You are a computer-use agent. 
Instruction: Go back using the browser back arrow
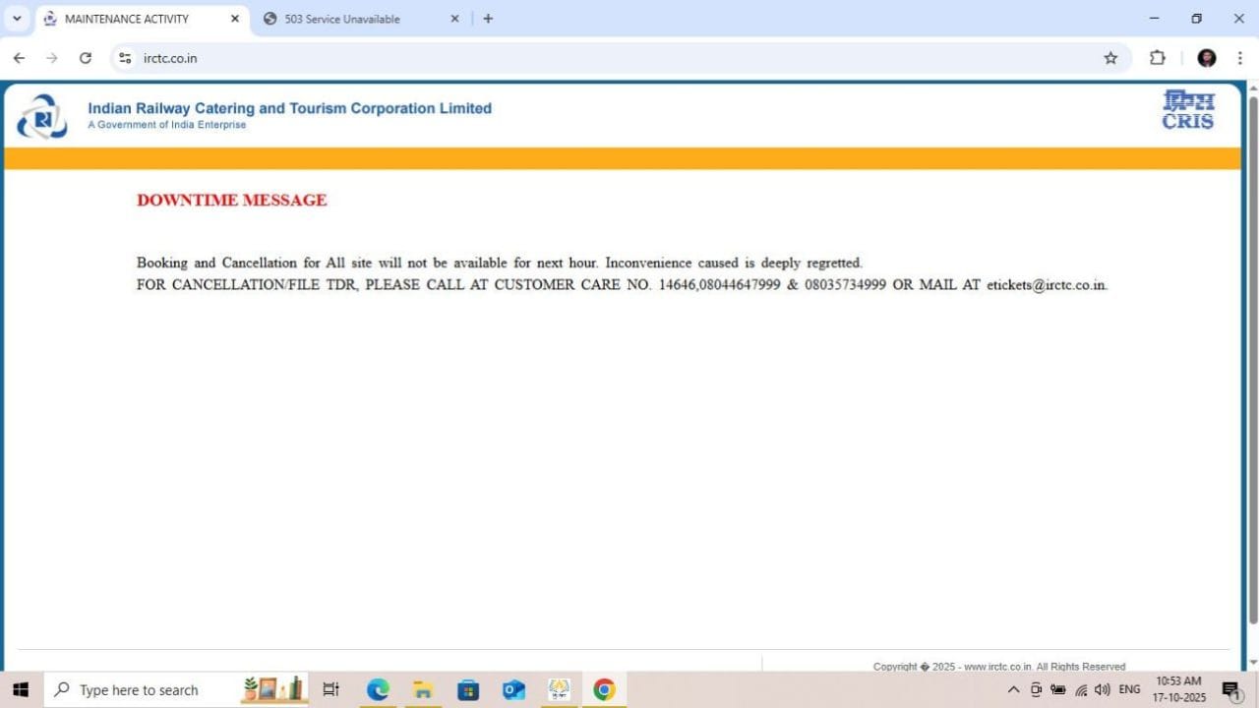19,58
